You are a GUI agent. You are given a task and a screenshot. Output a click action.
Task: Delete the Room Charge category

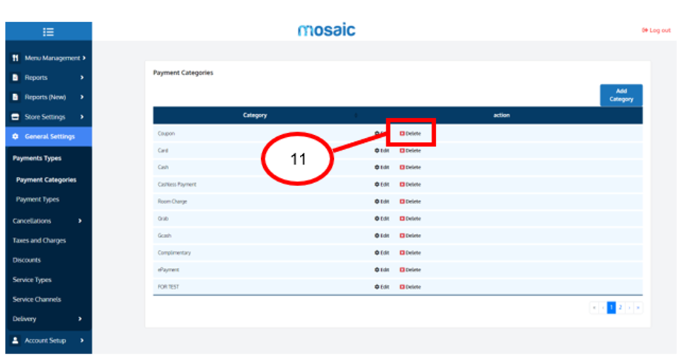pos(410,202)
